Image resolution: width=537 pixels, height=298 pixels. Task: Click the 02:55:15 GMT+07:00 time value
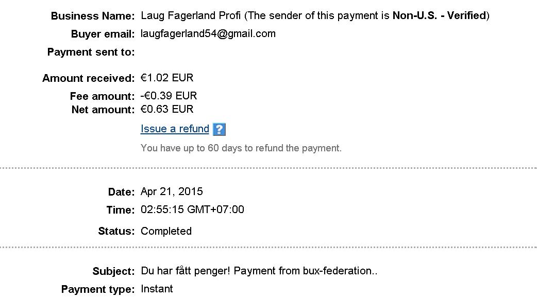pos(192,209)
